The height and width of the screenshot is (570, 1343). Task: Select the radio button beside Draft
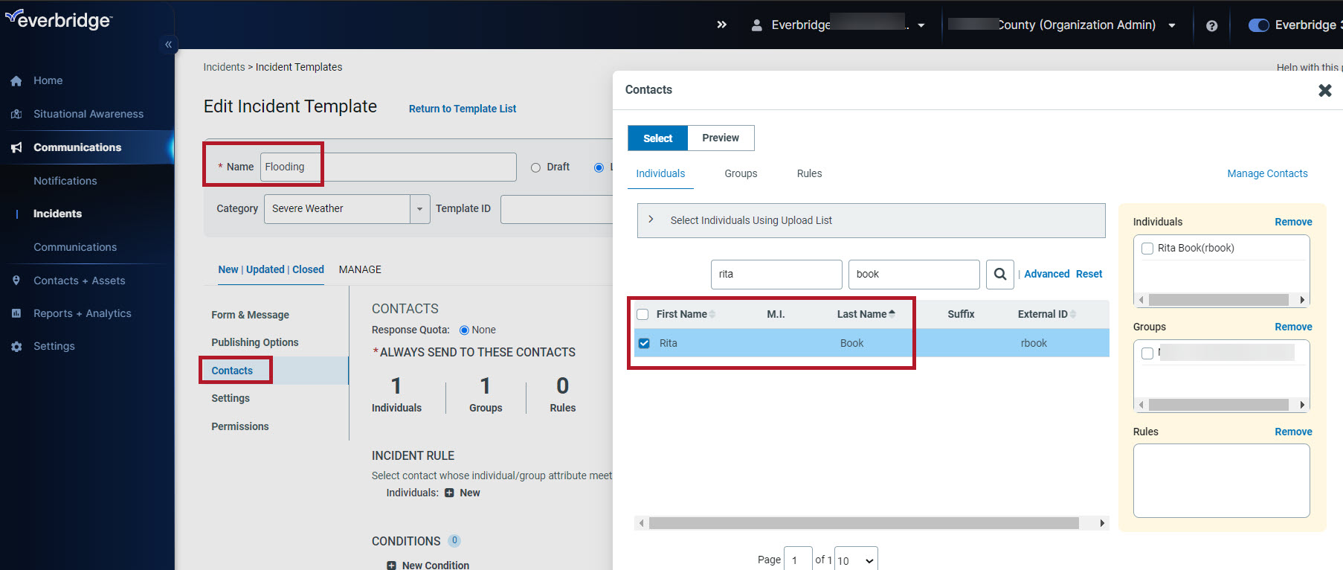599,167
